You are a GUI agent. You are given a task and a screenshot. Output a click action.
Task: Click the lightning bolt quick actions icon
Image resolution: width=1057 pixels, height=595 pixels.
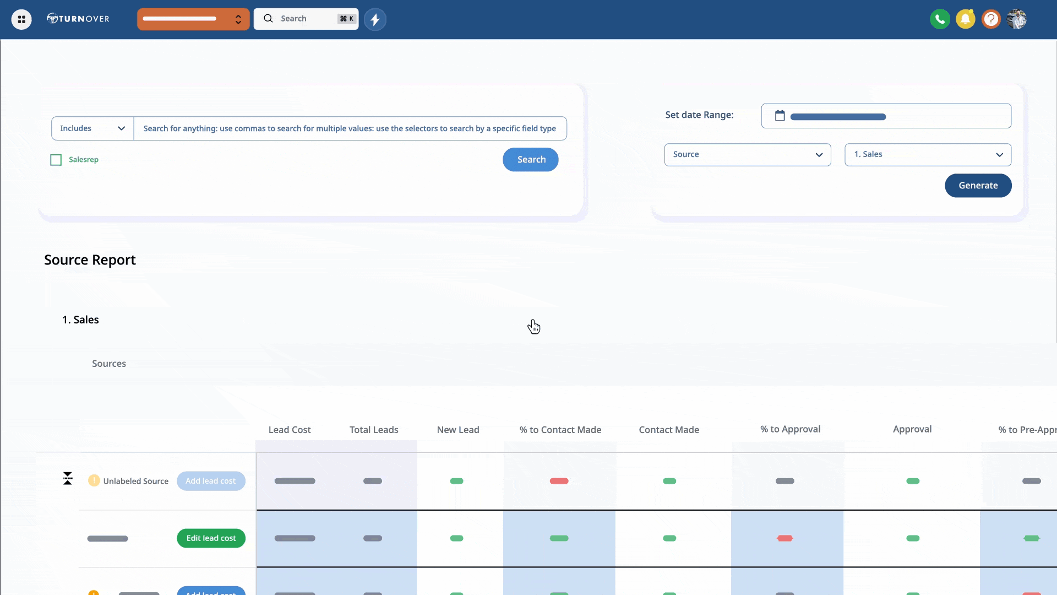[x=375, y=19]
